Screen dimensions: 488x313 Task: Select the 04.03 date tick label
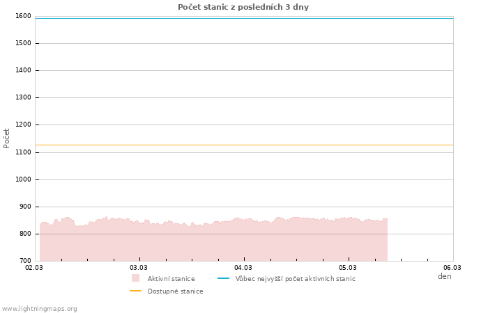tap(243, 267)
